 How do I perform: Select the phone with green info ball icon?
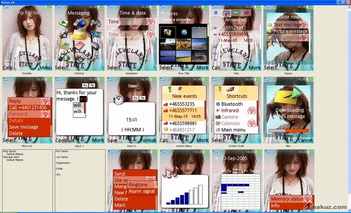[63, 57]
